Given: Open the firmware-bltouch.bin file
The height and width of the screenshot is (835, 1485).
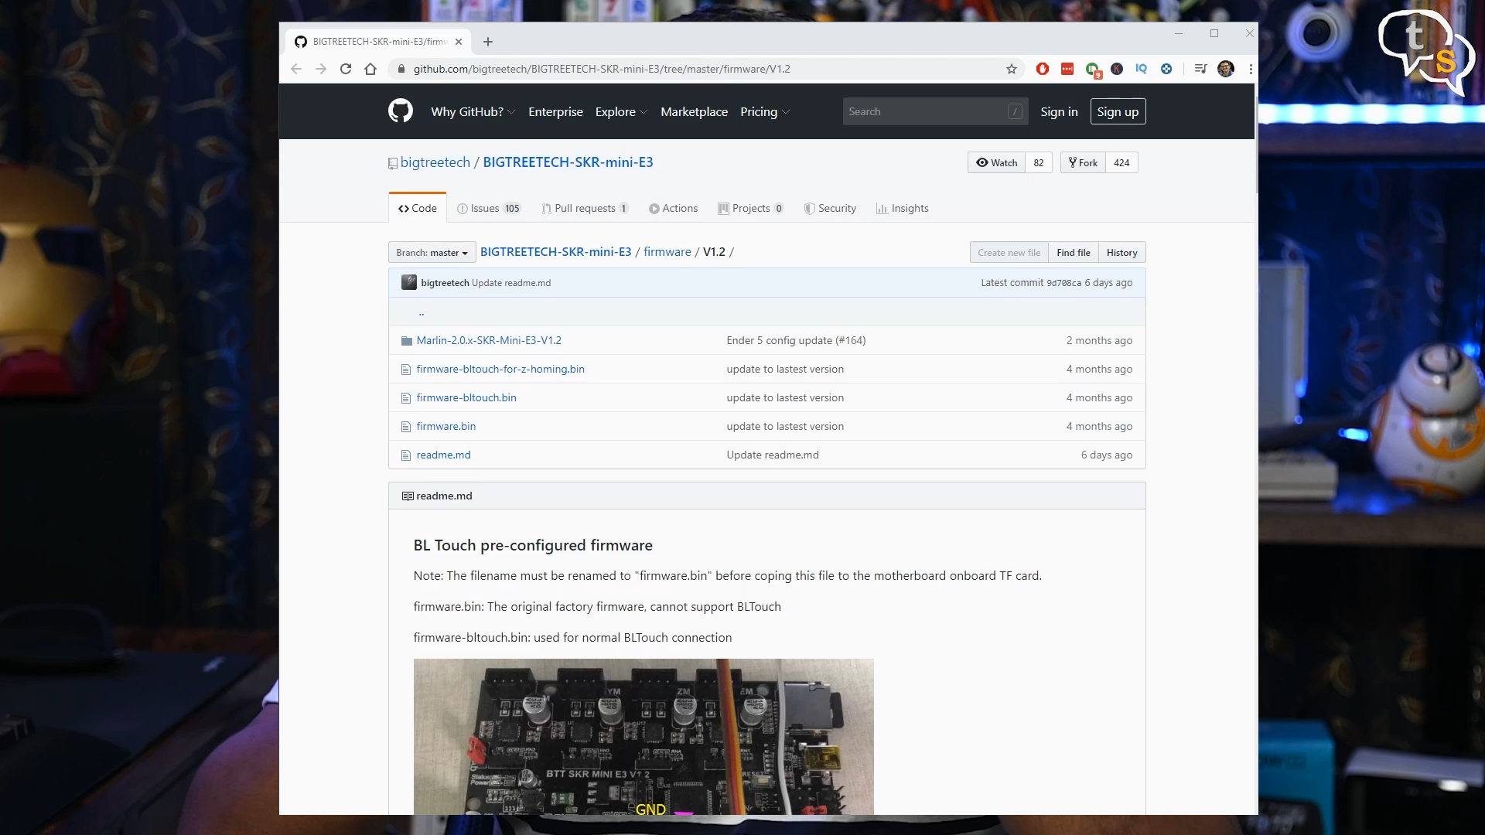Looking at the screenshot, I should tap(466, 398).
